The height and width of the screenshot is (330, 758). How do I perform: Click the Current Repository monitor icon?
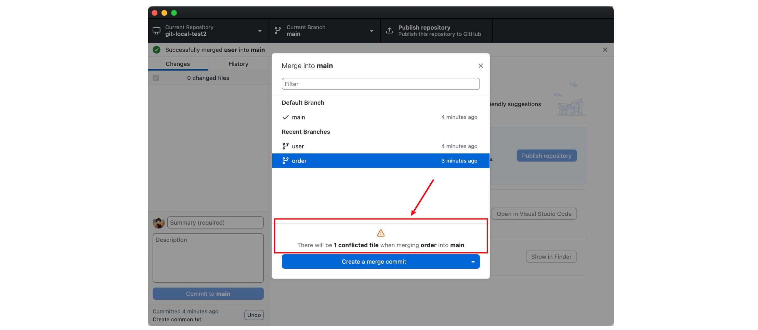point(156,31)
